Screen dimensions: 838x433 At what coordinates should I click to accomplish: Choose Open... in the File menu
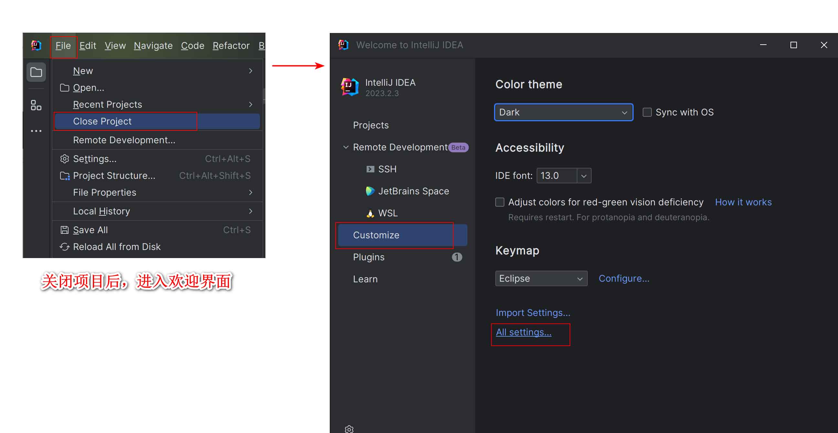click(157, 88)
